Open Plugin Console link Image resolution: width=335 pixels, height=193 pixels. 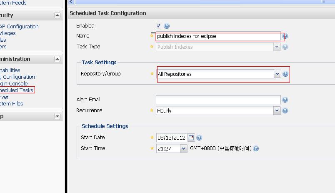tap(13, 83)
